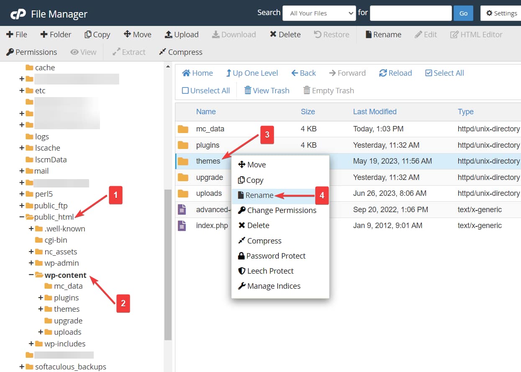The height and width of the screenshot is (372, 521).
Task: Select the Move tool in the toolbar
Action: 137,34
